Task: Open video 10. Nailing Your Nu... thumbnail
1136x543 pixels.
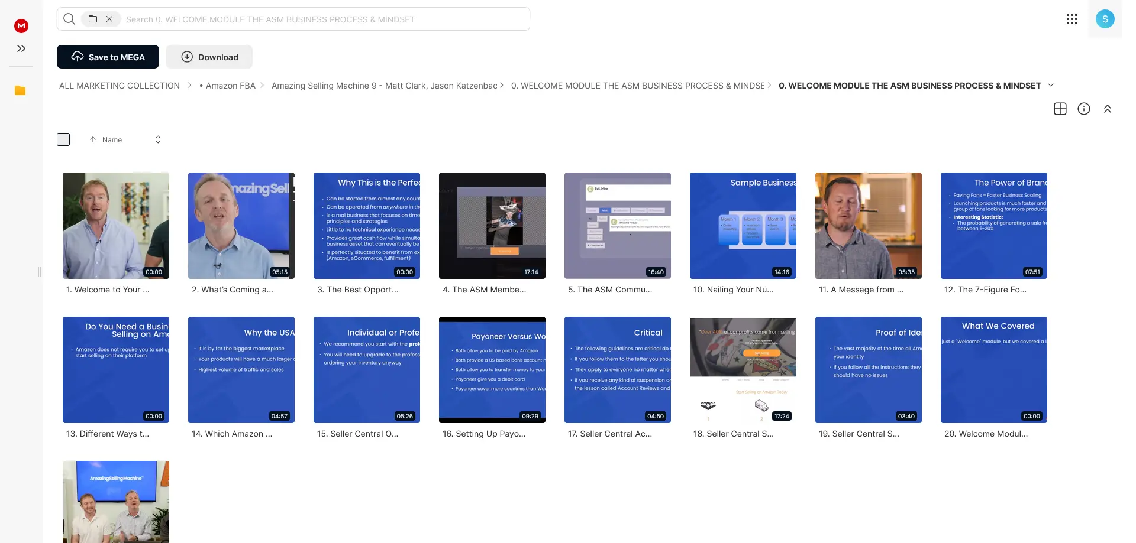Action: click(x=743, y=226)
